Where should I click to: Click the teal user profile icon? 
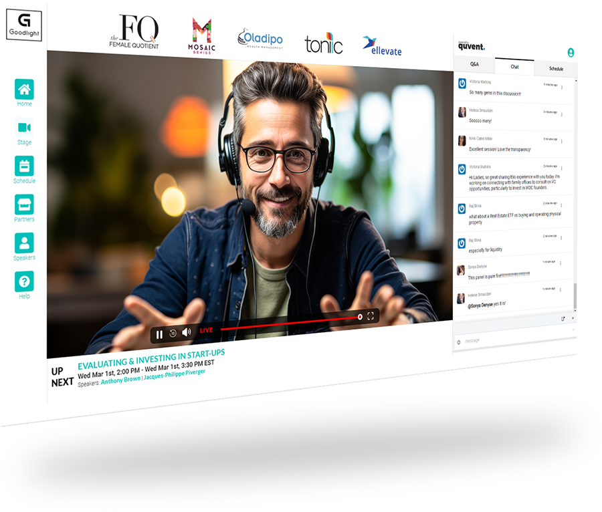coord(571,52)
